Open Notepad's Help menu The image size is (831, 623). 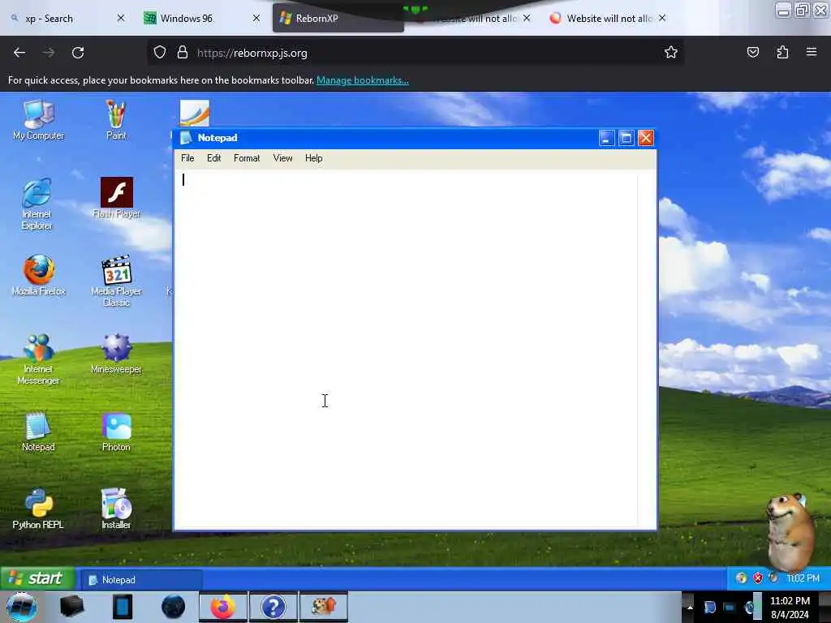(313, 158)
